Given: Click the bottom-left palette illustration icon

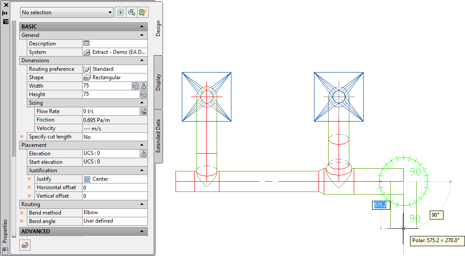Looking at the screenshot, I should (x=5, y=251).
